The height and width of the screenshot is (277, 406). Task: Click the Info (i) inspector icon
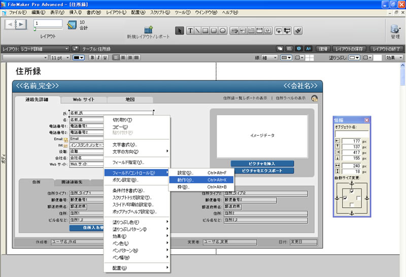(299, 48)
